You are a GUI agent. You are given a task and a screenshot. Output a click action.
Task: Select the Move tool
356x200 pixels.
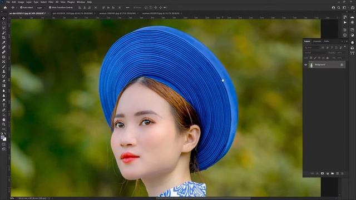tap(4, 18)
